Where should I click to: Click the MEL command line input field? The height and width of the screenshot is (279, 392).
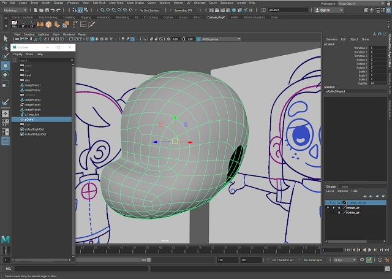[x=81, y=269]
